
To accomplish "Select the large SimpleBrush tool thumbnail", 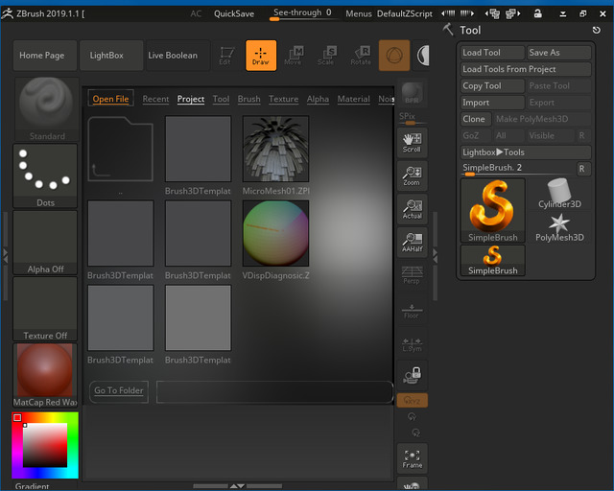I will [492, 211].
